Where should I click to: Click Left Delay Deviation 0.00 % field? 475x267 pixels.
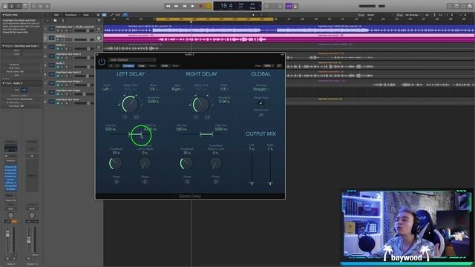(x=154, y=102)
